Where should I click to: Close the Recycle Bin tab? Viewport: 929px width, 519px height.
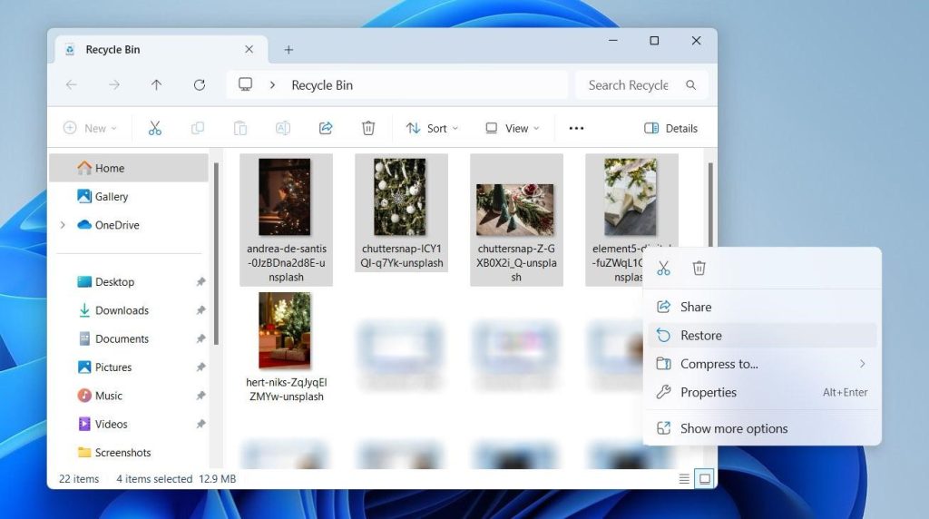click(x=249, y=49)
